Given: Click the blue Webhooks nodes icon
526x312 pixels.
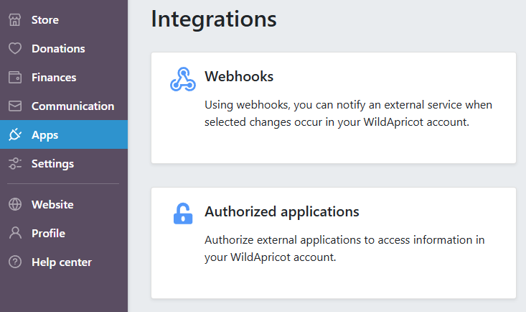Looking at the screenshot, I should pyautogui.click(x=182, y=79).
